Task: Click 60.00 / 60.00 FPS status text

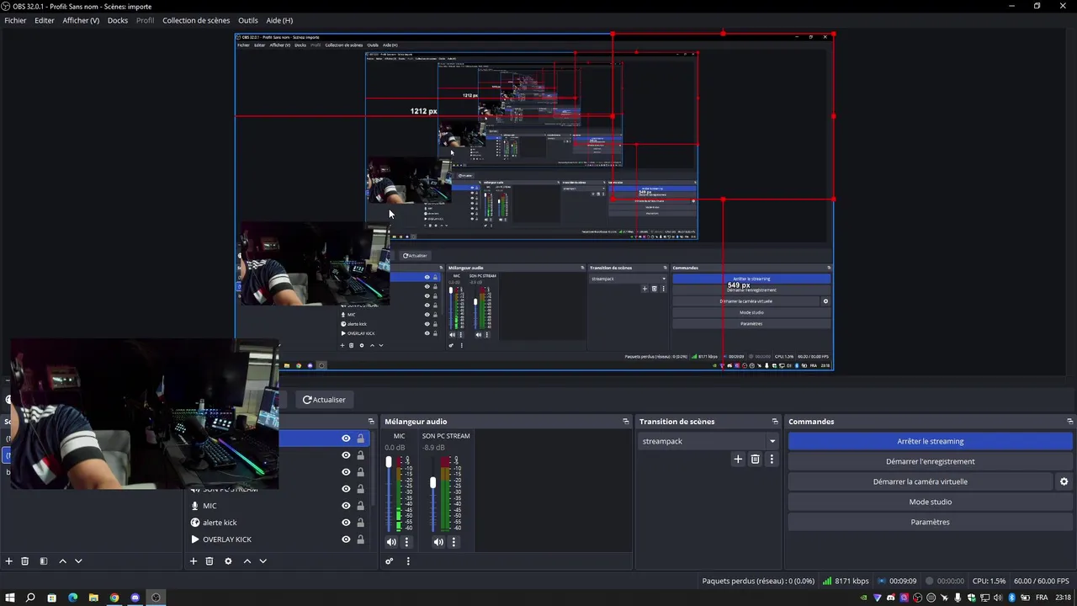Action: [x=1042, y=581]
